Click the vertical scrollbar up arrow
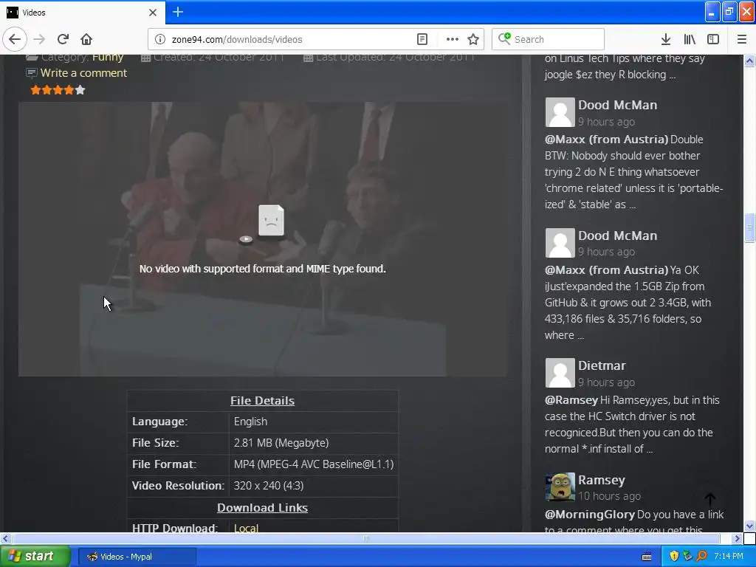The height and width of the screenshot is (567, 756). (x=749, y=61)
